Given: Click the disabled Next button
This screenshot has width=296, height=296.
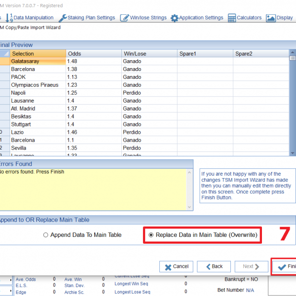Looking at the screenshot, I should tap(251, 266).
